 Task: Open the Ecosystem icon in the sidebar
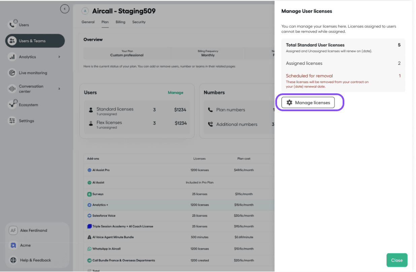point(12,105)
